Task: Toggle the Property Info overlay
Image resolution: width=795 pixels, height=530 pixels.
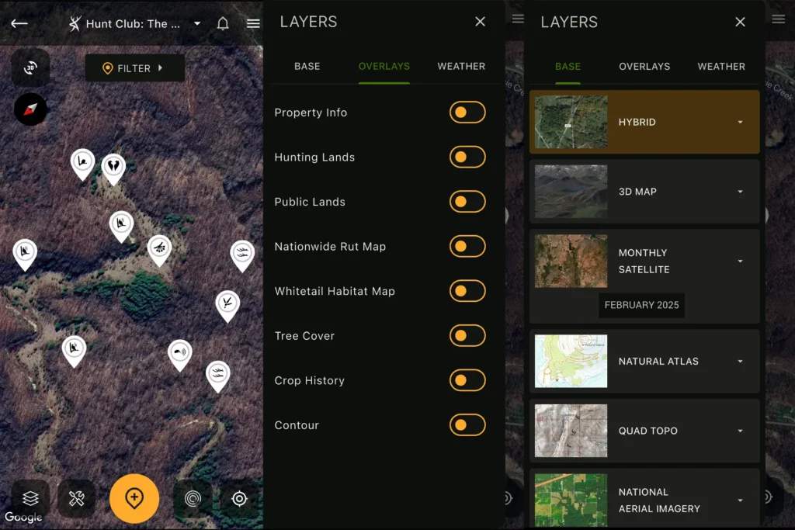Action: tap(467, 113)
